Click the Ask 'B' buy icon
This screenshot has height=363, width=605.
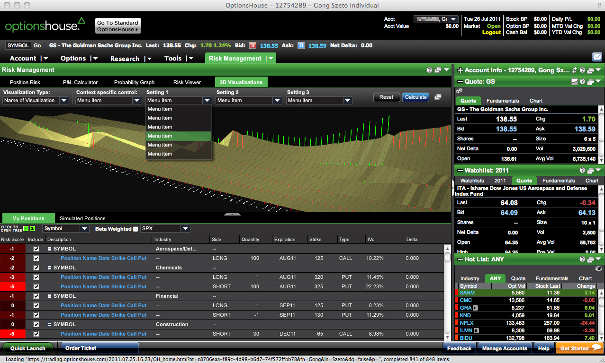click(x=301, y=45)
